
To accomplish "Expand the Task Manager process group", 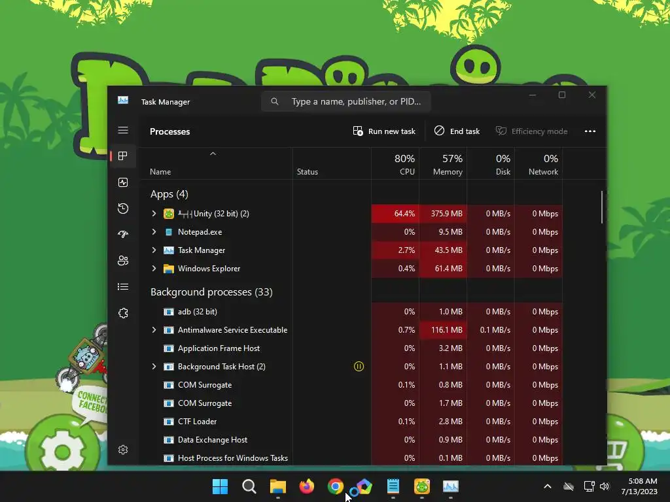I will 154,250.
